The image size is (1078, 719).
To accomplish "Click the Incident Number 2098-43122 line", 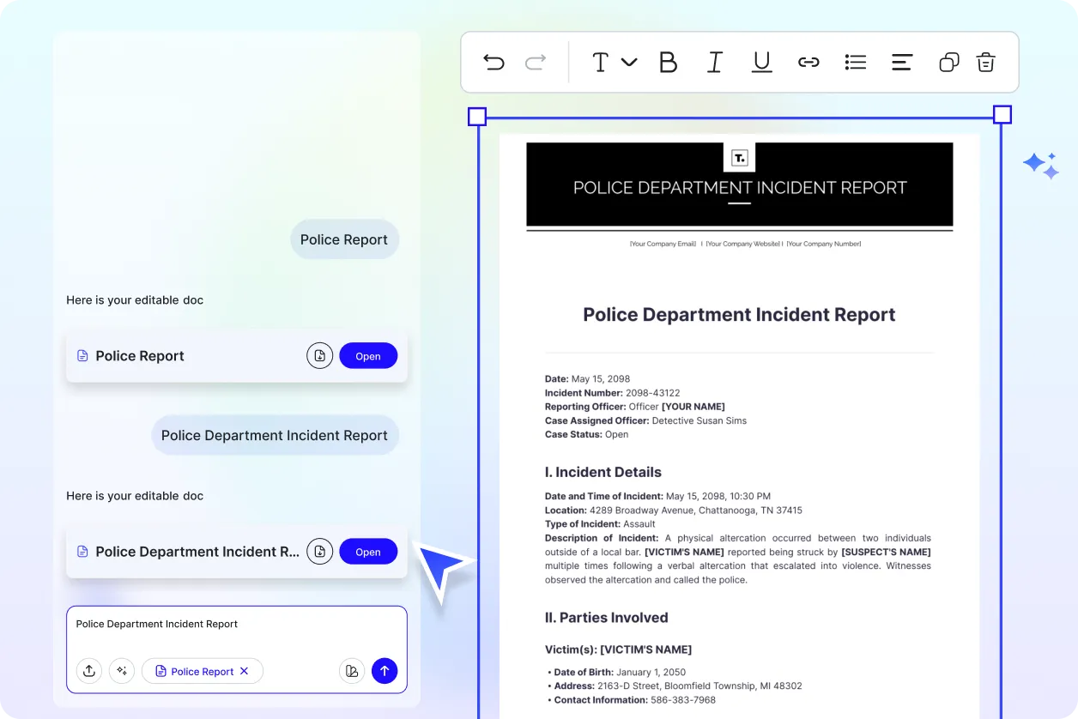I will point(612,393).
